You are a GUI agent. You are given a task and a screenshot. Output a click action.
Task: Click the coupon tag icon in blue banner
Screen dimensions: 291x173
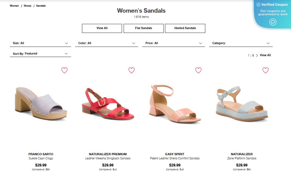273,22
